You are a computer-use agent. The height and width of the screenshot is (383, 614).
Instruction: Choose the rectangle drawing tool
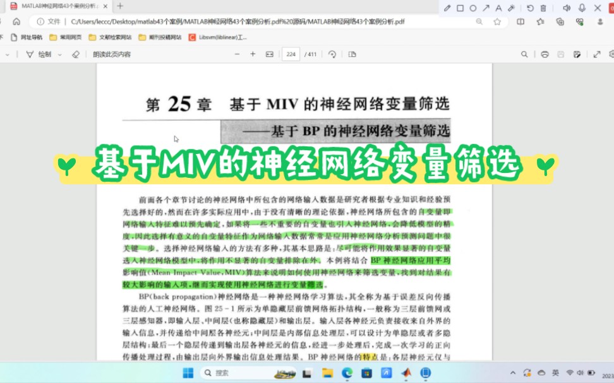(459, 8)
